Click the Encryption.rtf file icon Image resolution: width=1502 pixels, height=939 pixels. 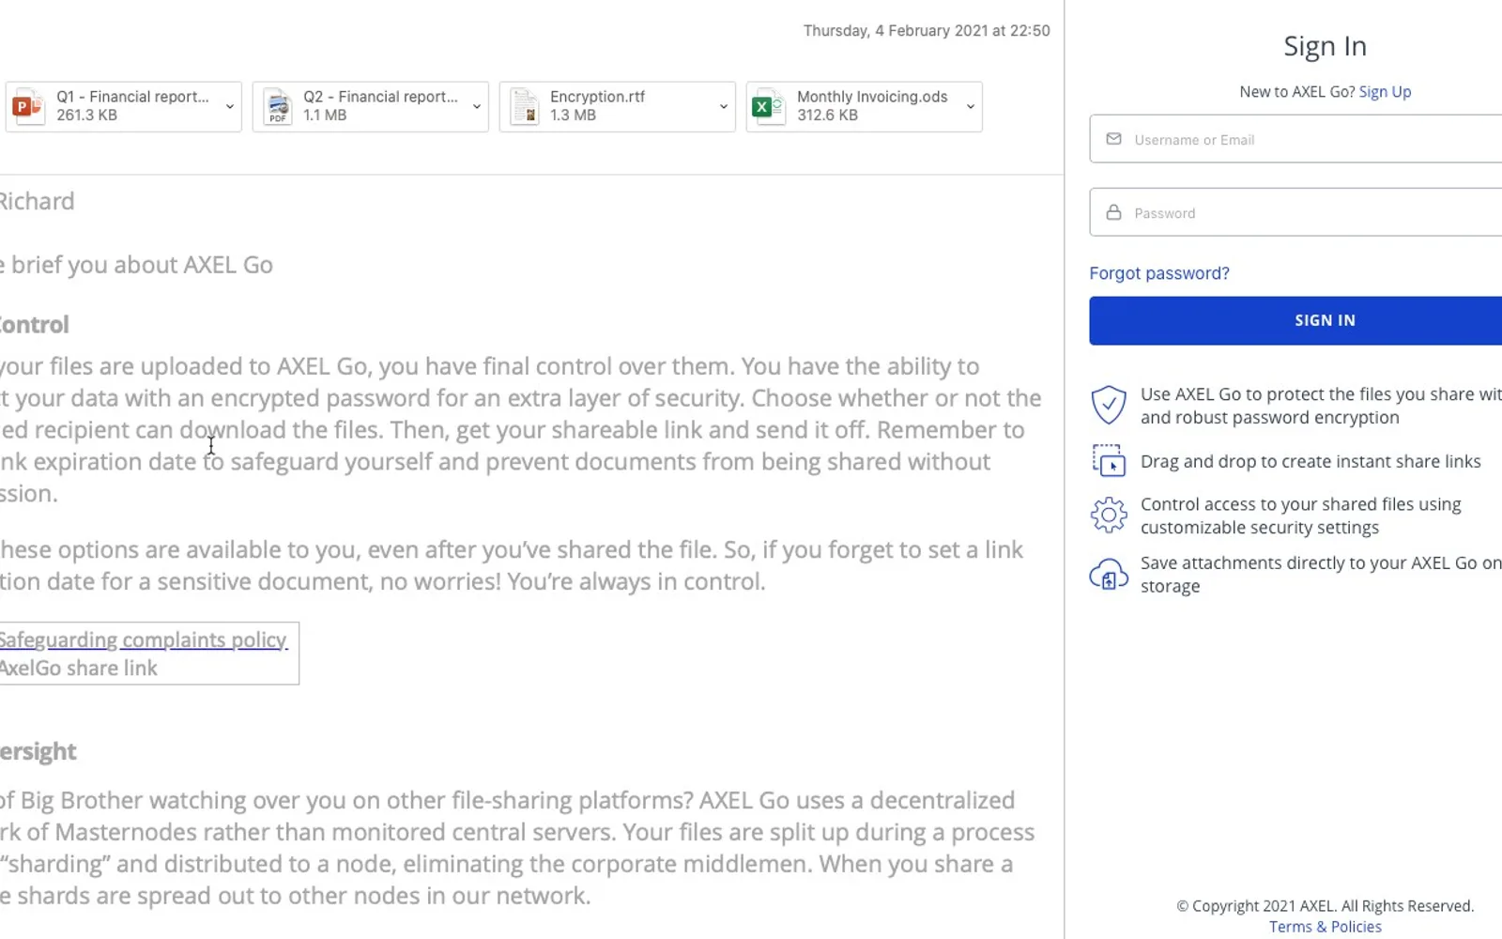[x=525, y=106]
